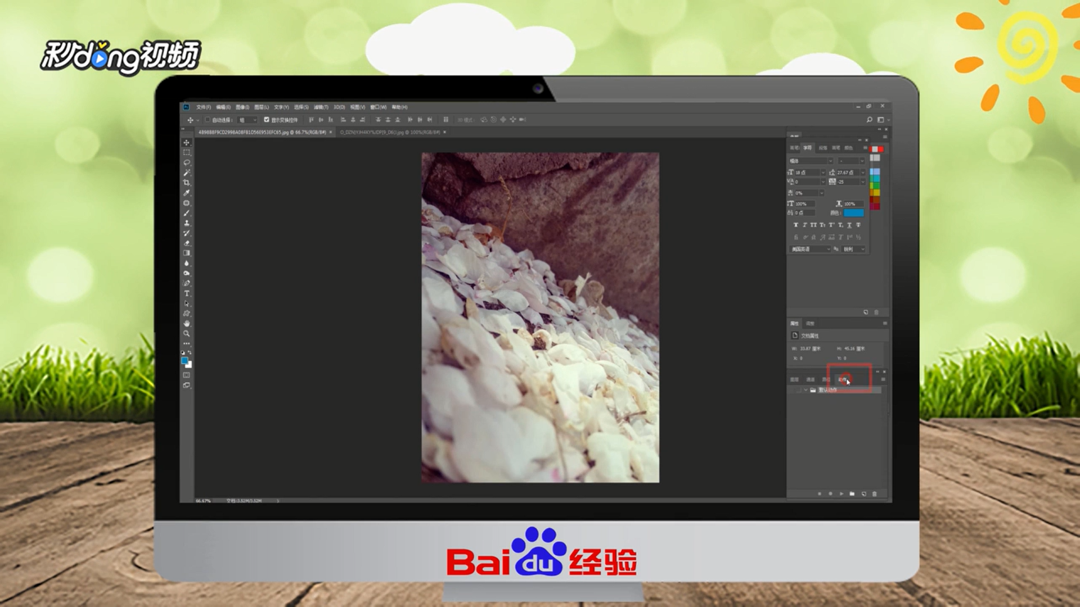
Task: Collapse the 默认动作 action folder
Action: [x=805, y=390]
